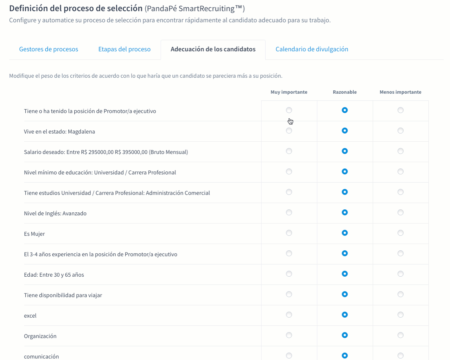The height and width of the screenshot is (360, 450).
Task: Set the 'Edad' criterion to Menos importante
Action: [x=401, y=274]
